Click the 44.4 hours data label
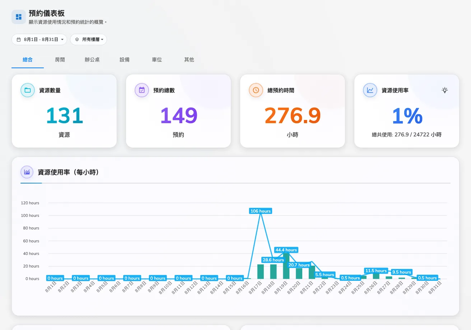Screen dimensions: 471x330 tap(286, 250)
